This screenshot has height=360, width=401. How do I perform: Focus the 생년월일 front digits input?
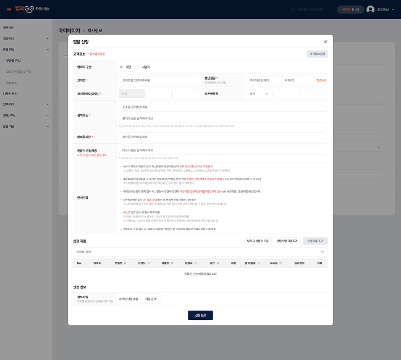pyautogui.click(x=263, y=80)
